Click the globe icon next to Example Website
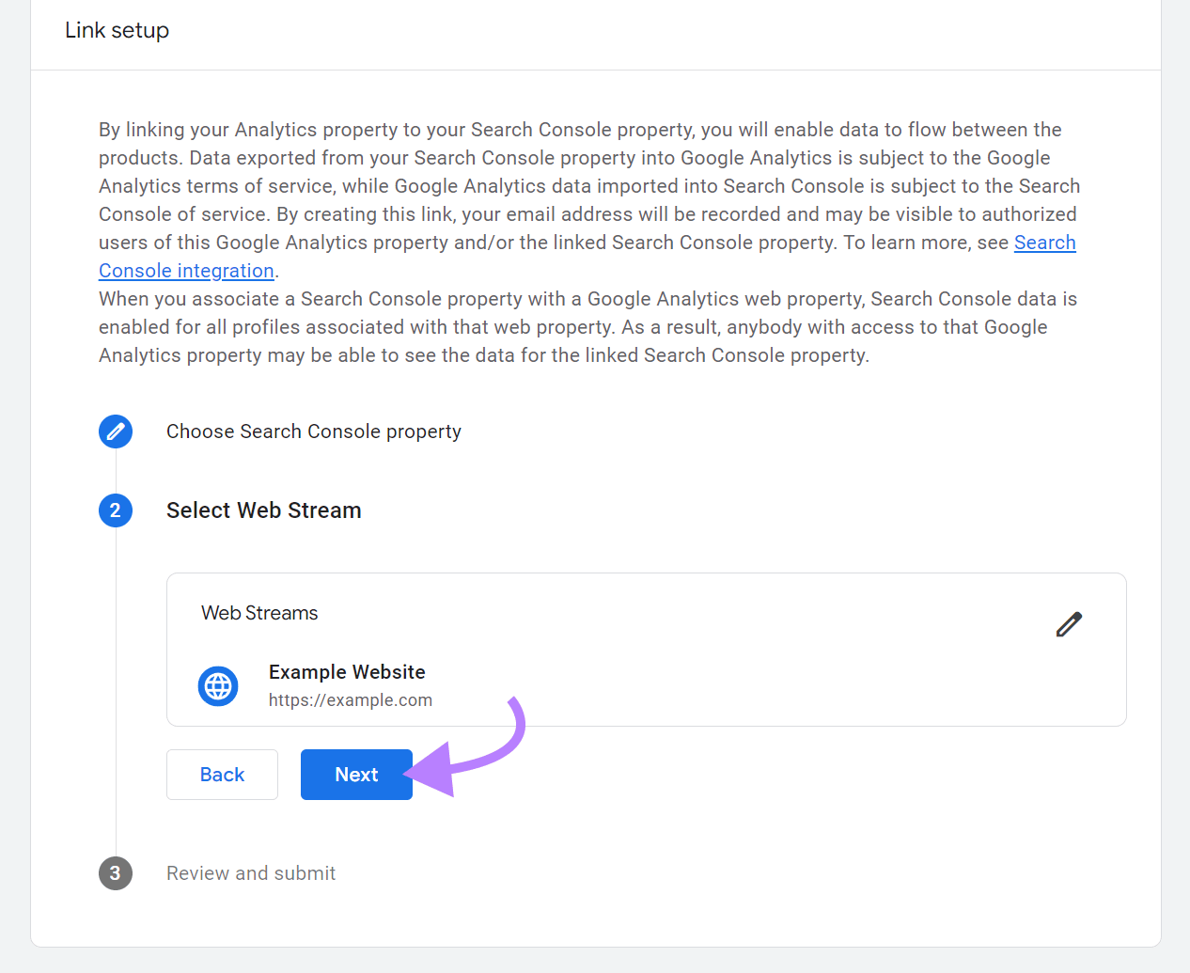 (217, 685)
